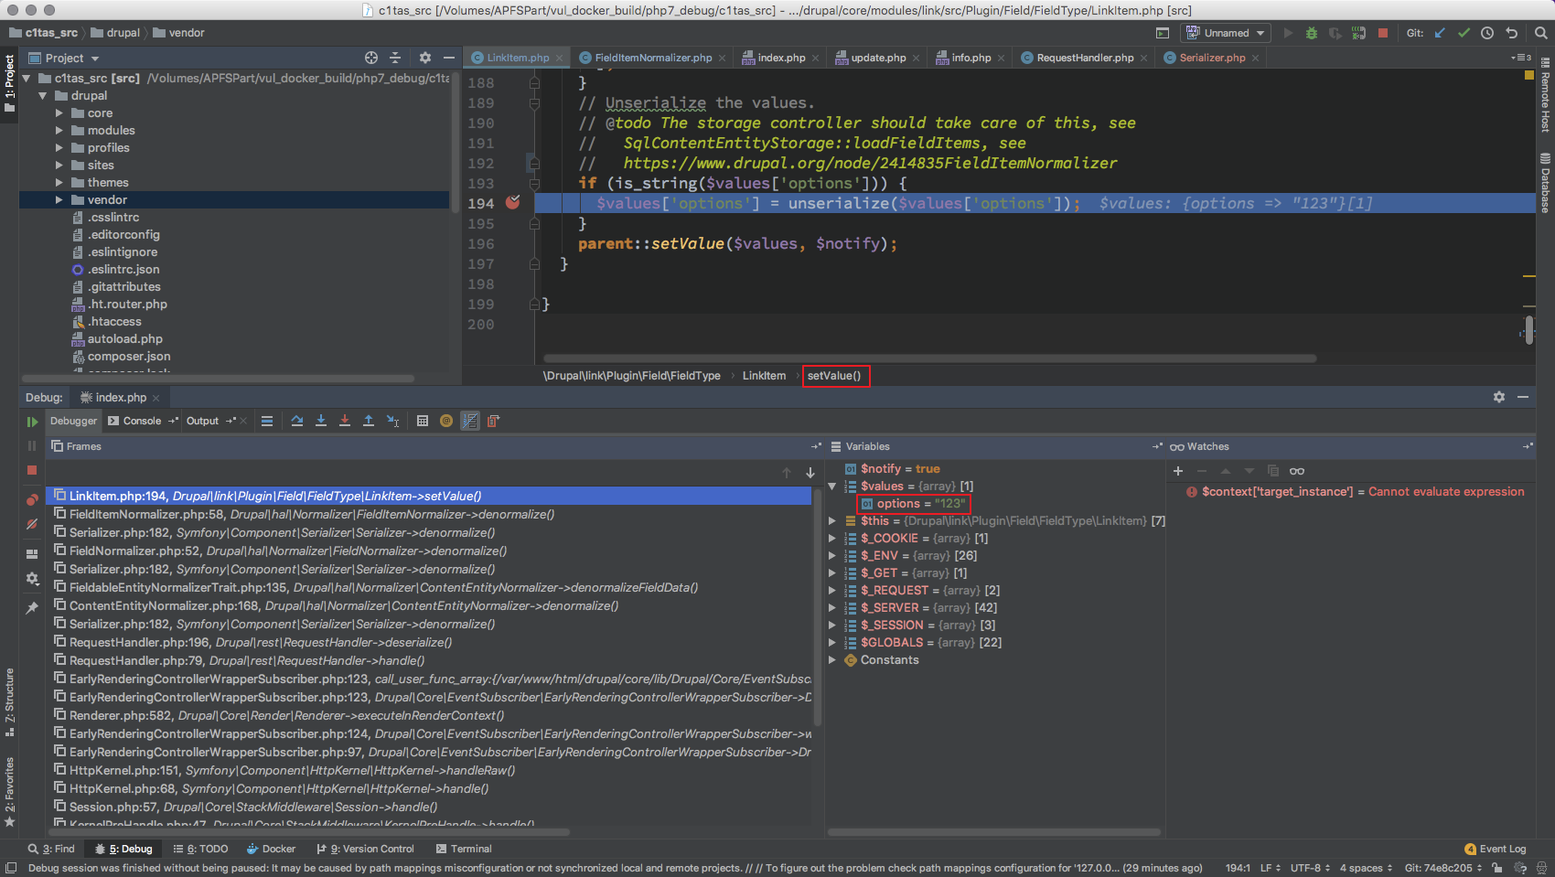Expand the $_SERVER variable node
The image size is (1555, 877).
[832, 608]
